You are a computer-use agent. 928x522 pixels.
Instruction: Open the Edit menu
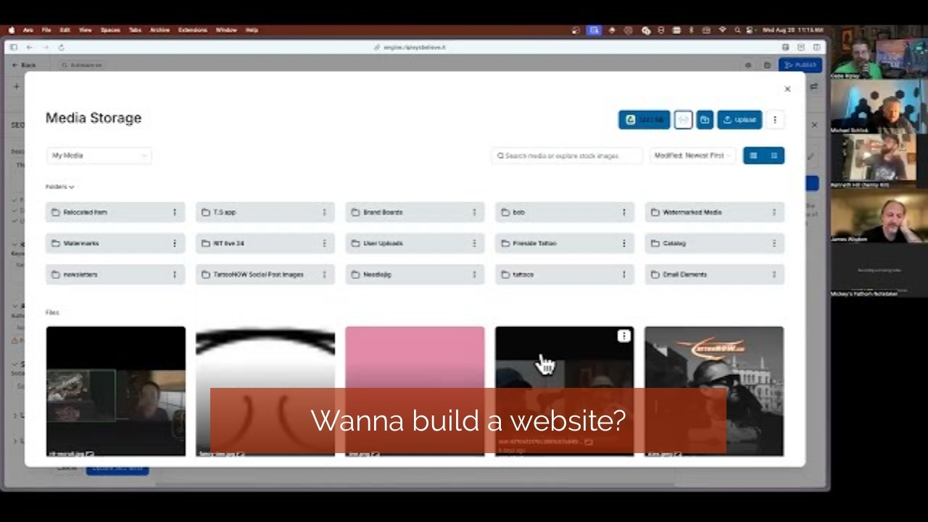click(x=65, y=30)
